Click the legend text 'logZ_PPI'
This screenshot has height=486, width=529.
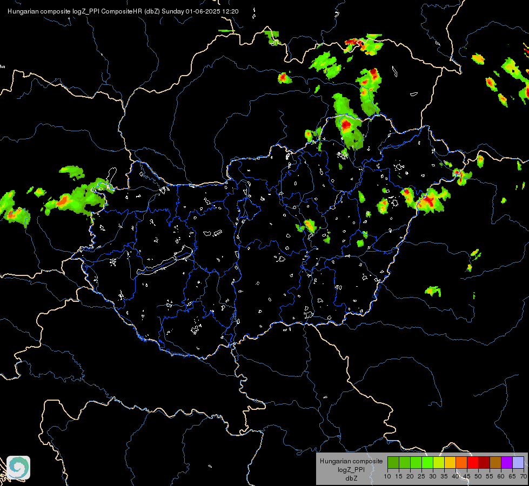tap(351, 469)
